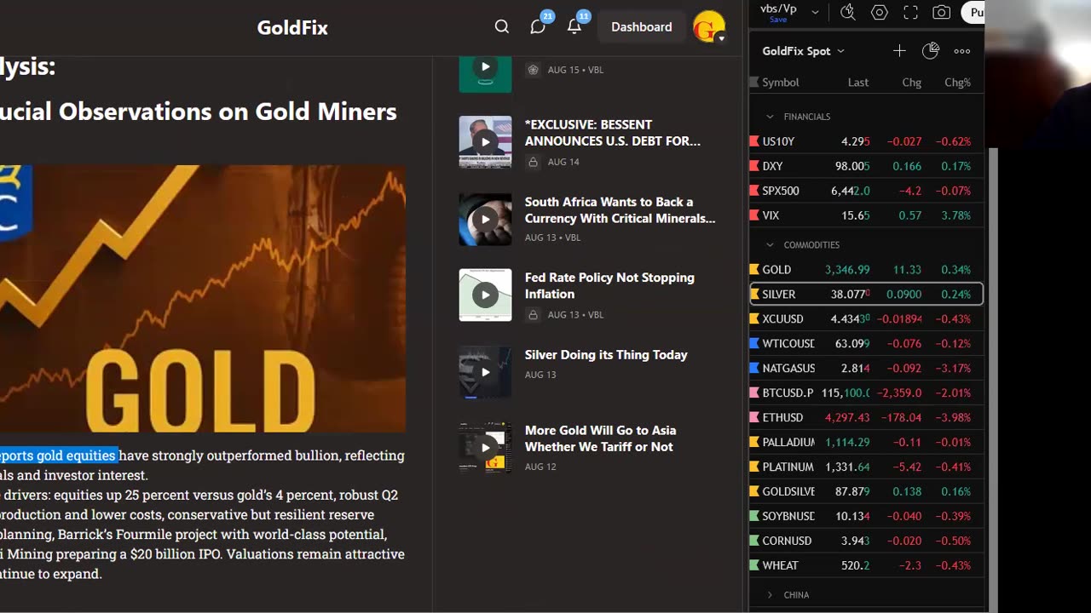Toggle the green flag on WHEAT
The width and height of the screenshot is (1091, 613).
click(754, 565)
